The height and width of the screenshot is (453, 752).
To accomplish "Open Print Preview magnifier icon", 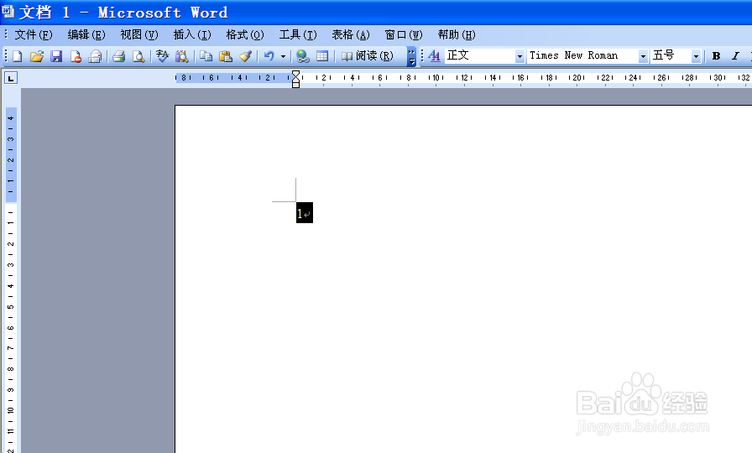I will pos(138,56).
